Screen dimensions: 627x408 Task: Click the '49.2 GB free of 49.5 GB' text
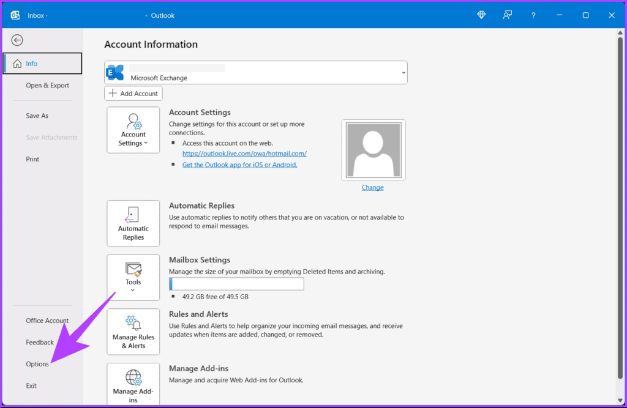pos(215,297)
